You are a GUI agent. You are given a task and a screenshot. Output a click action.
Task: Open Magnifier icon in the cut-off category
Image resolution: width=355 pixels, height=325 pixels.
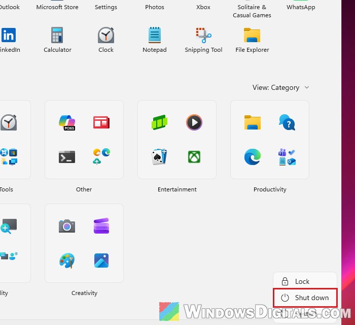click(9, 226)
